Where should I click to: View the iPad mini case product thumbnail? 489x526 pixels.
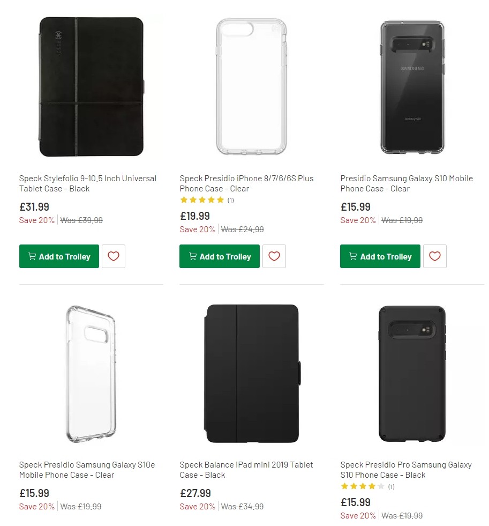click(252, 374)
